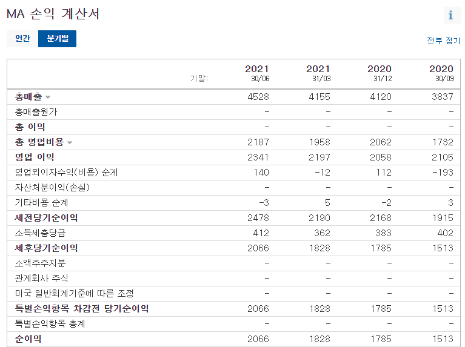Click total revenue value 4155
The image size is (465, 347).
point(319,97)
